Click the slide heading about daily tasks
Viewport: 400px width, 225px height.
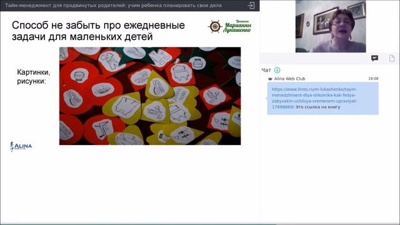98,31
